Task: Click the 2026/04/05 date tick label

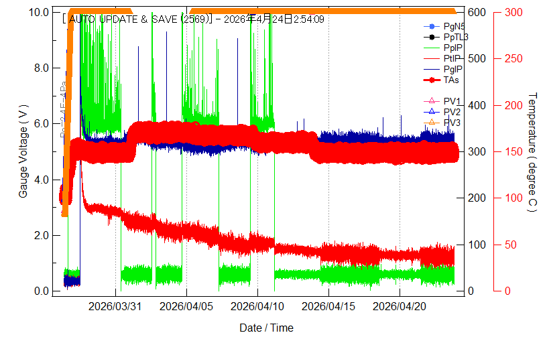Action: (186, 306)
